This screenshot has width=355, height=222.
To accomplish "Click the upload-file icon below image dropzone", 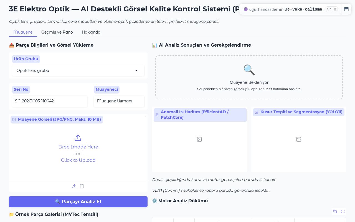I will [x=74, y=186].
